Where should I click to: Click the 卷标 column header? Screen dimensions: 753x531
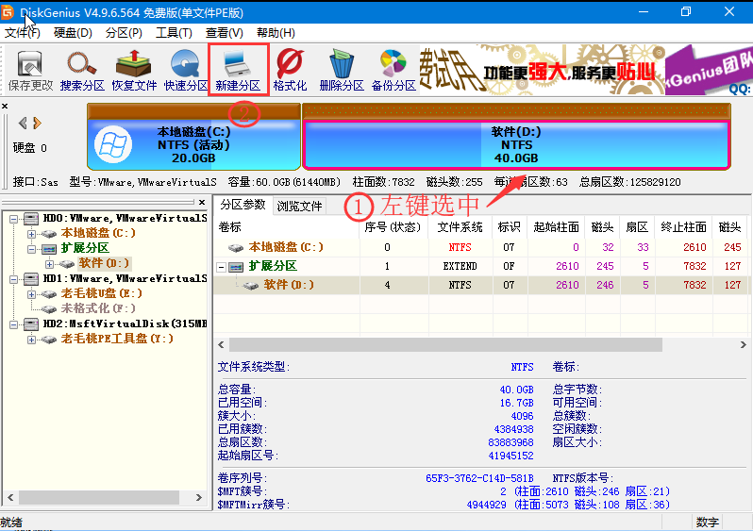[287, 227]
